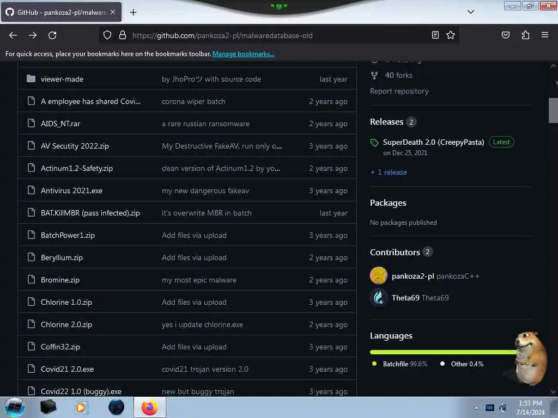
Task: Reload the page with refresh icon
Action: (52, 35)
